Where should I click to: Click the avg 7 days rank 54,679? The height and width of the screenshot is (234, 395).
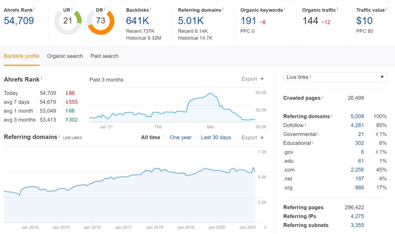pyautogui.click(x=48, y=102)
